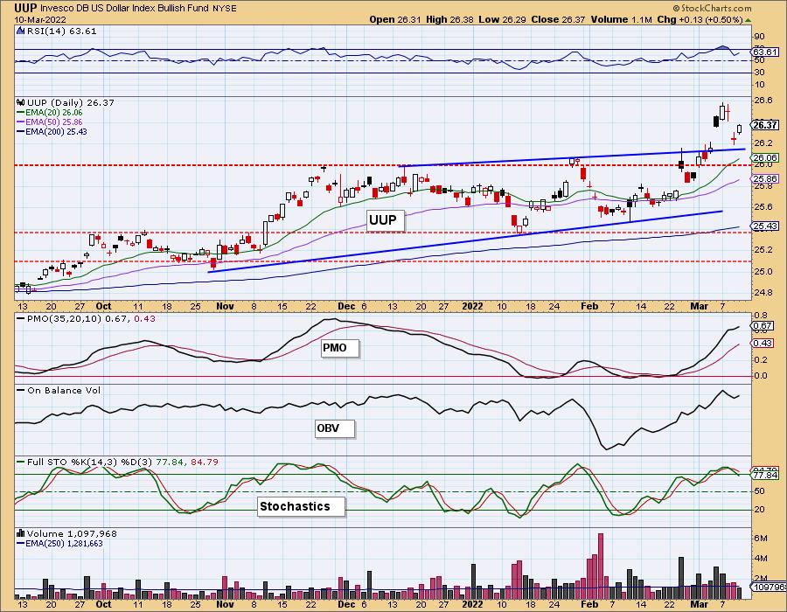Click the On Balance Vol legend label

point(64,390)
